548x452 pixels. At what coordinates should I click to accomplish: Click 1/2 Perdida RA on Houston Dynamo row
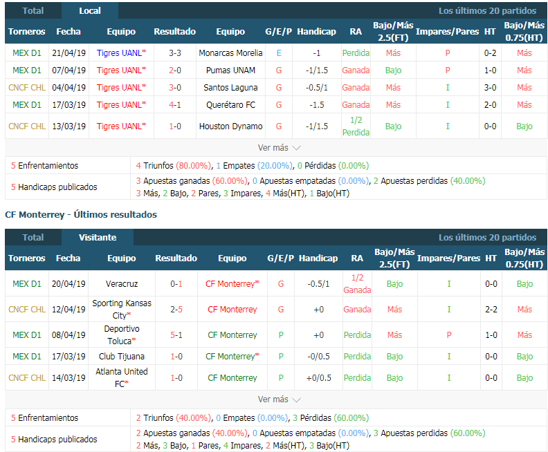356,126
